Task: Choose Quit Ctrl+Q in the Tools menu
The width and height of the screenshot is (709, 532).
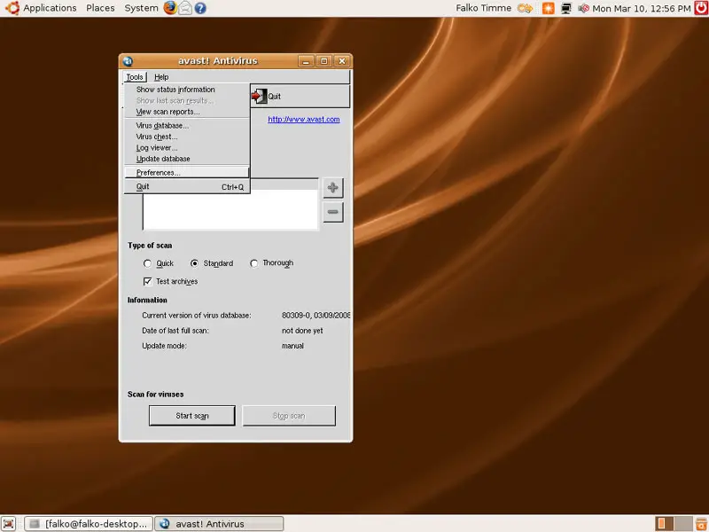Action: click(187, 186)
